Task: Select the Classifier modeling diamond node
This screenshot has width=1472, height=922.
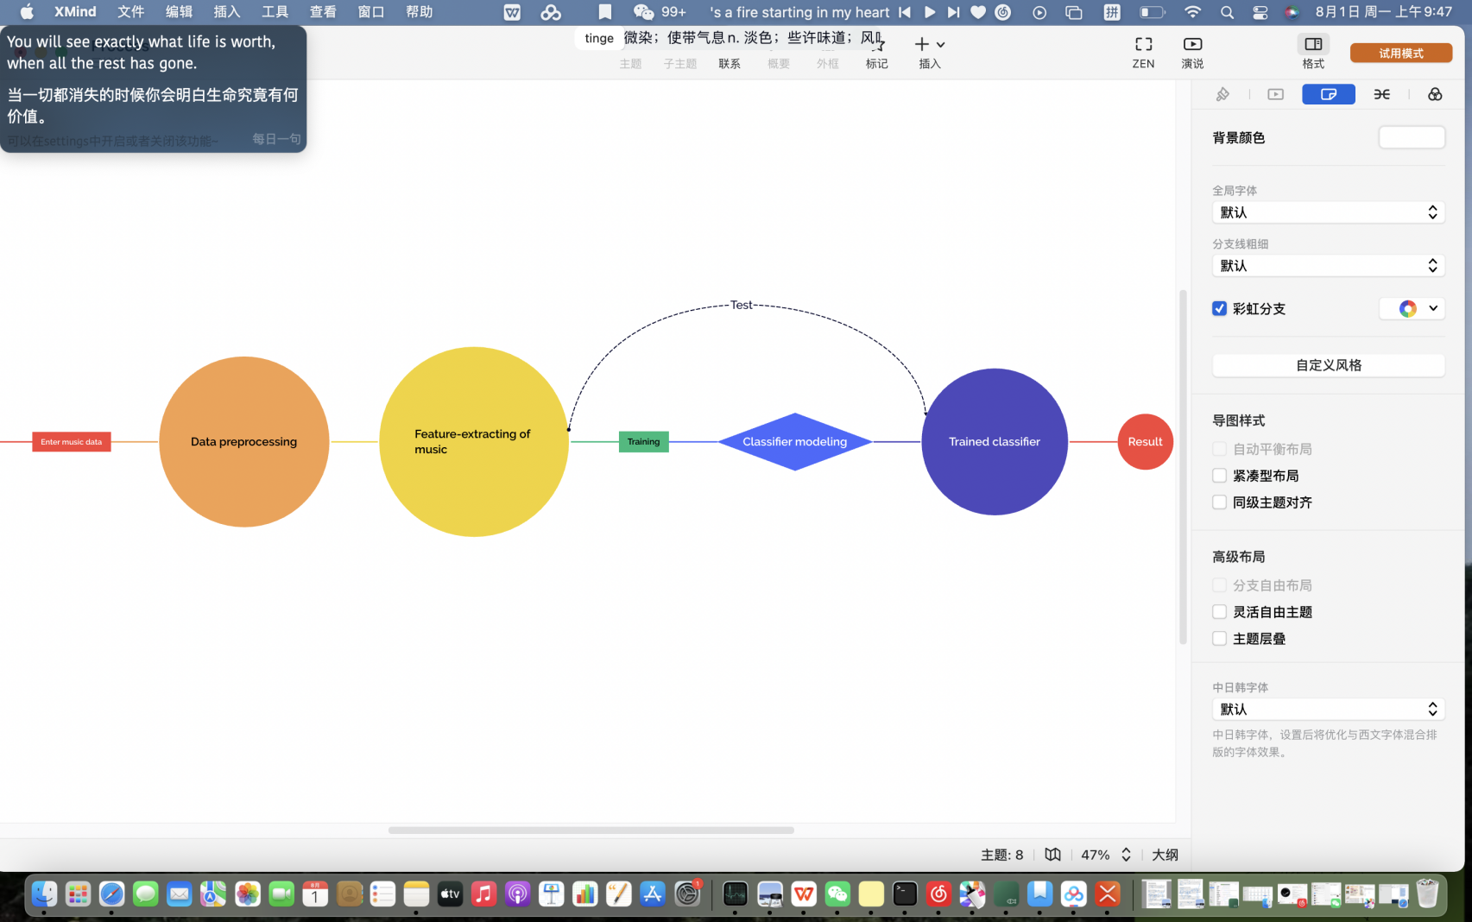Action: click(794, 442)
